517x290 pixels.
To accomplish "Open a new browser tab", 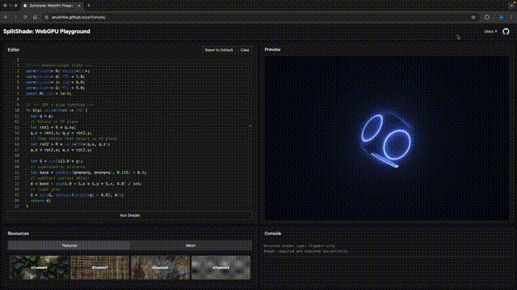I will point(89,6).
